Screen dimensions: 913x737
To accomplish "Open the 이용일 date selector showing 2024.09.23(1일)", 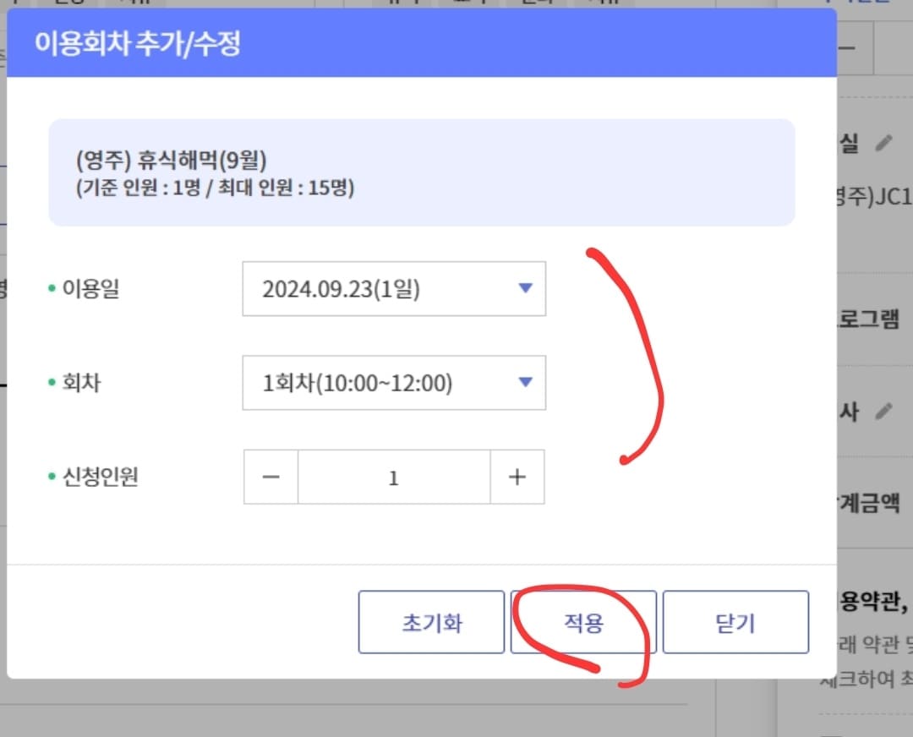I will pos(394,288).
